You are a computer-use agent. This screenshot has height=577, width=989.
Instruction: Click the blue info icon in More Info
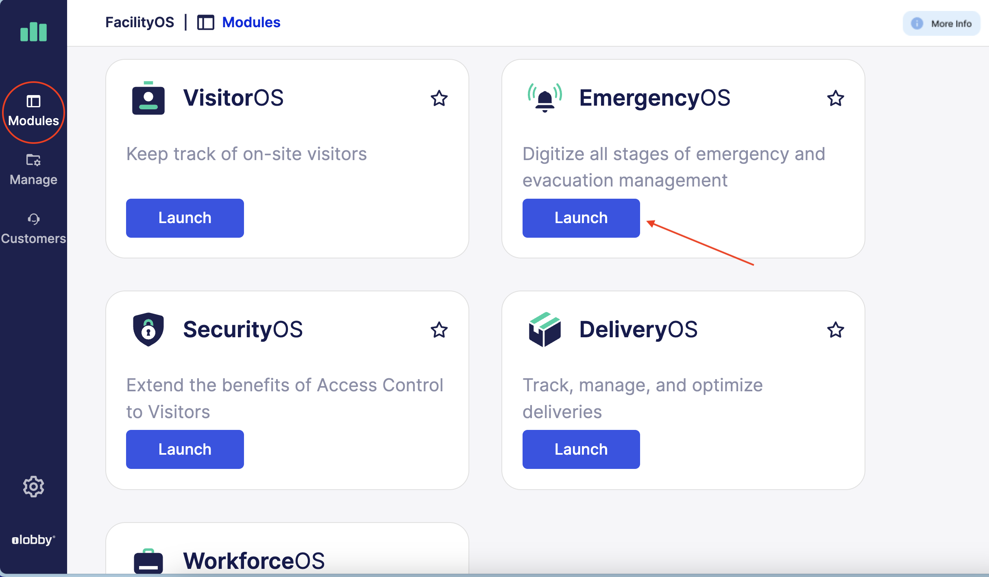tap(917, 24)
